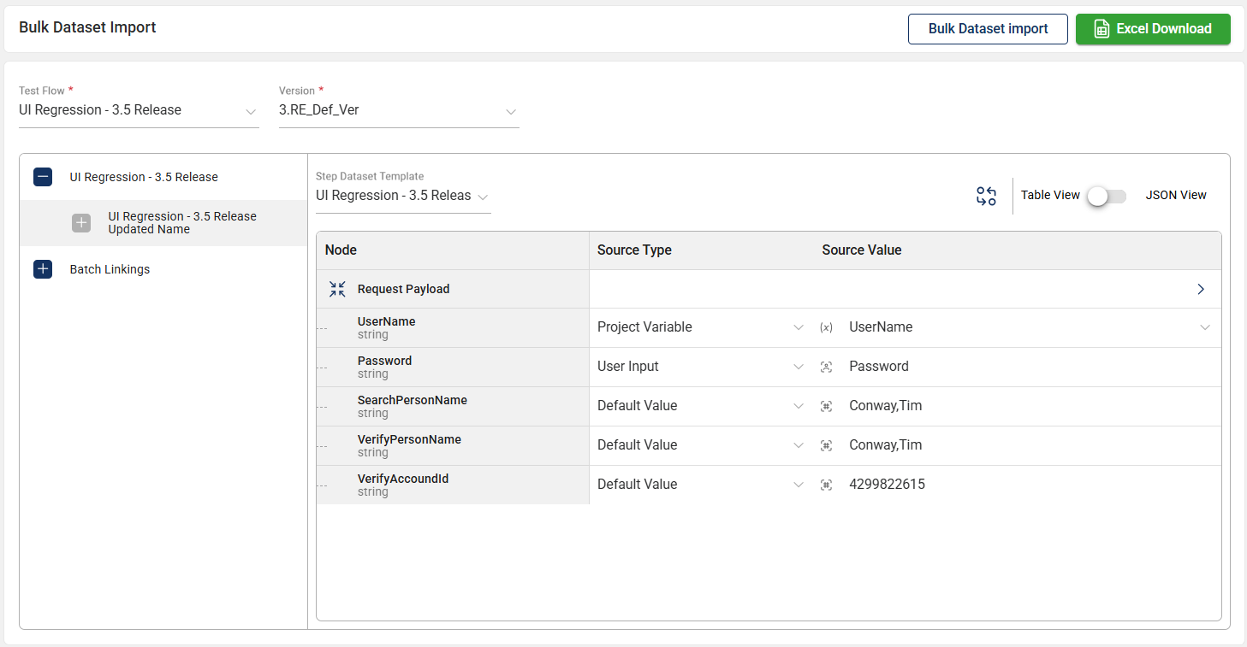Toggle between Table View and JSON View

coord(1107,196)
